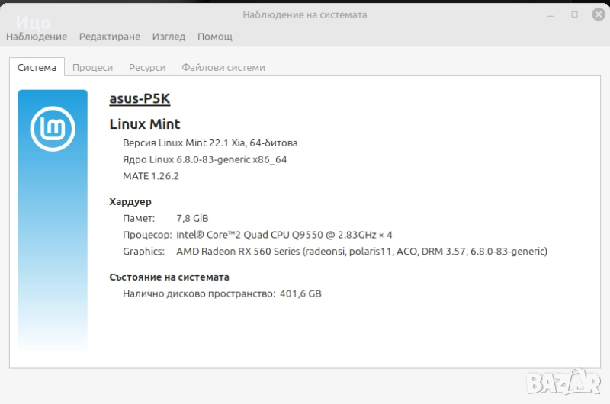Open the Помощ menu

(215, 37)
